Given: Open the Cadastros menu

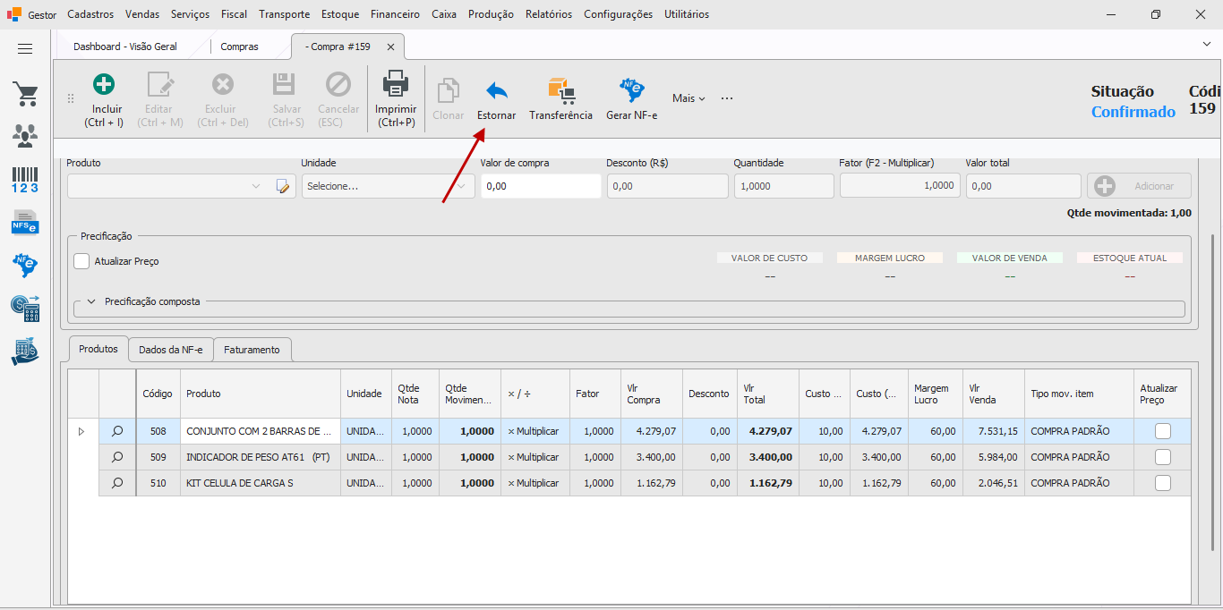Looking at the screenshot, I should (90, 14).
